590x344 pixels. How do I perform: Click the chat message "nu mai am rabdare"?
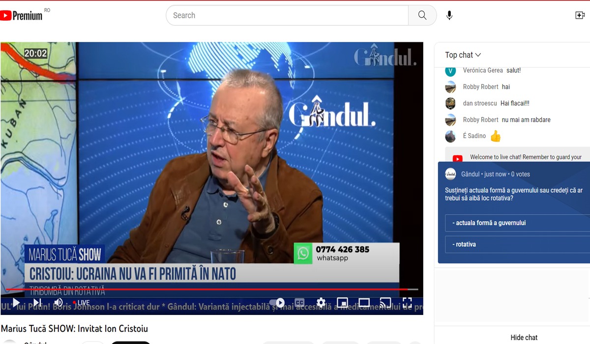pos(526,119)
